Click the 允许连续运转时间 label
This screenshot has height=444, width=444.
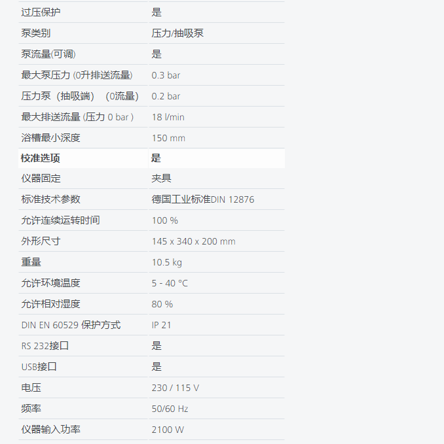60,220
